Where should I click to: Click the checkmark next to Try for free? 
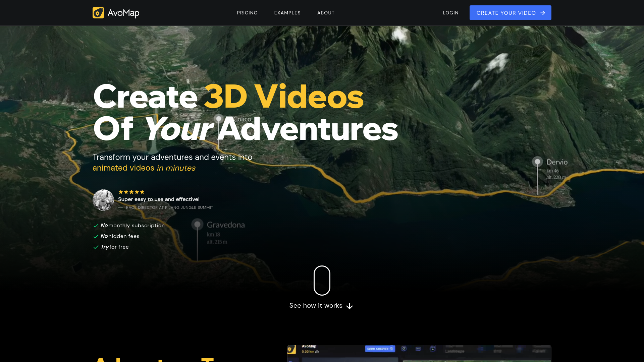(x=96, y=247)
